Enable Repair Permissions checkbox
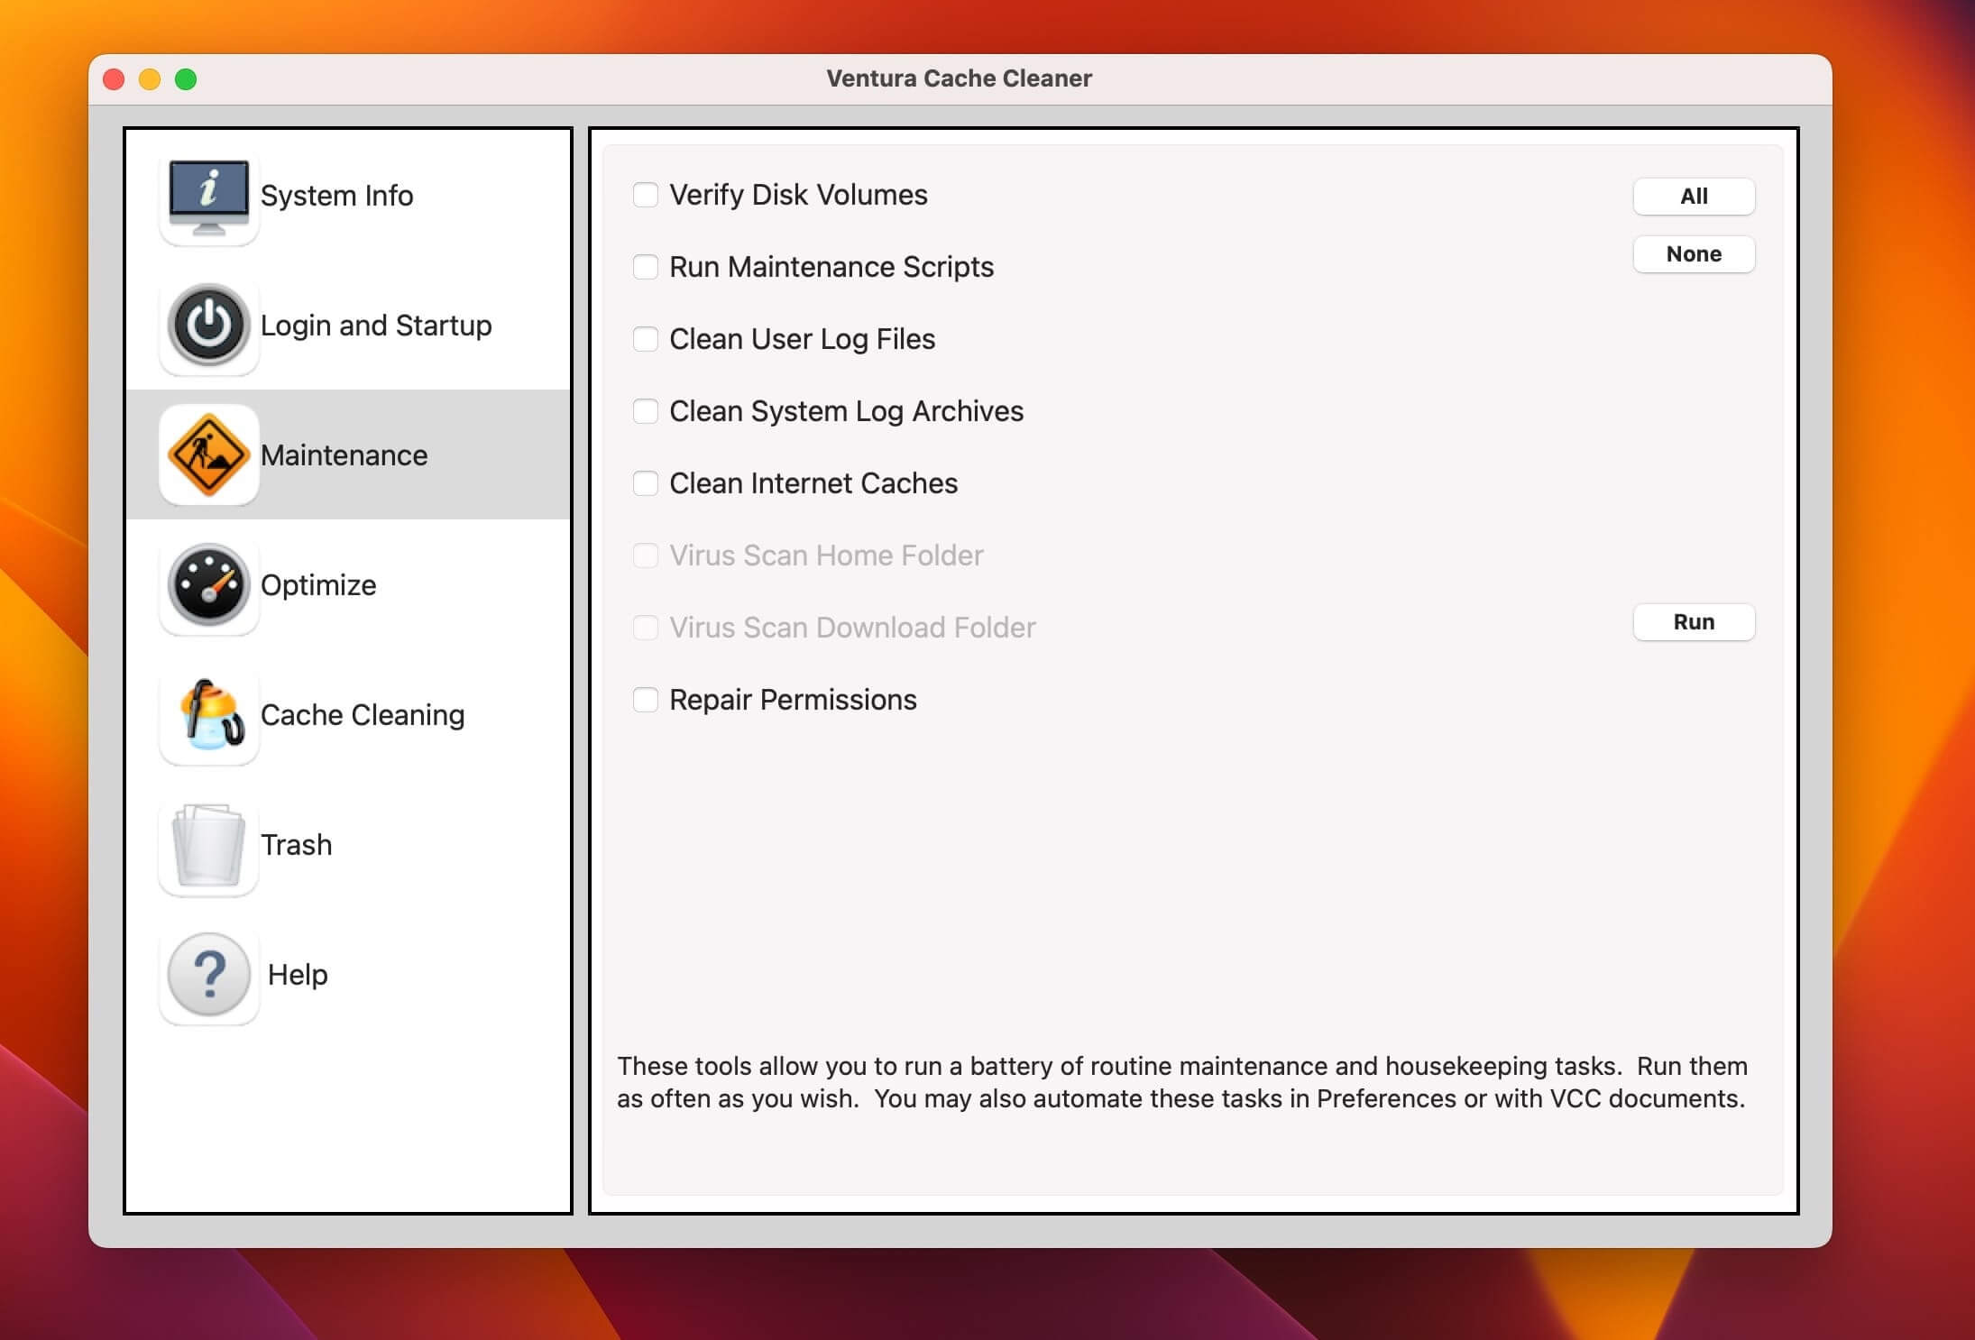This screenshot has width=1975, height=1340. pyautogui.click(x=645, y=700)
